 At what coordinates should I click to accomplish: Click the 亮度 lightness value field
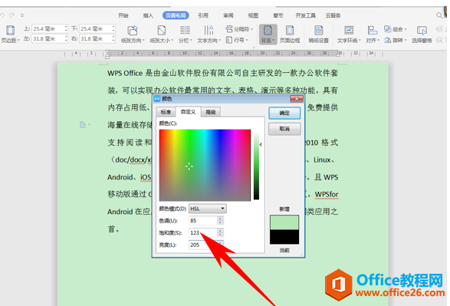pos(203,245)
